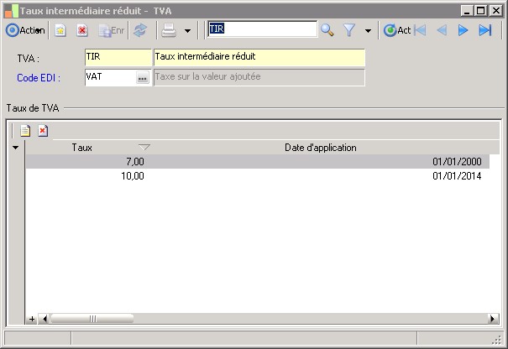This screenshot has width=508, height=349.
Task: Follow the Code EDI link label
Action: click(x=39, y=78)
